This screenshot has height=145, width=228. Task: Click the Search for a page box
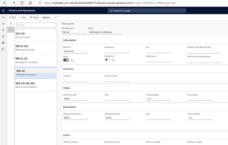click(147, 11)
